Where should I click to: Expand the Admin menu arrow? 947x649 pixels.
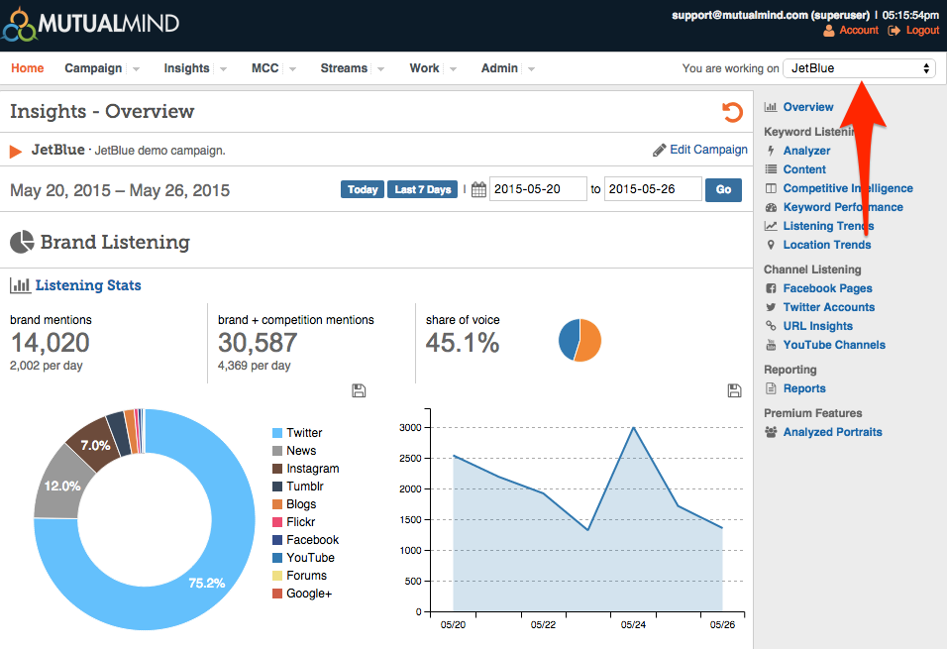click(532, 69)
